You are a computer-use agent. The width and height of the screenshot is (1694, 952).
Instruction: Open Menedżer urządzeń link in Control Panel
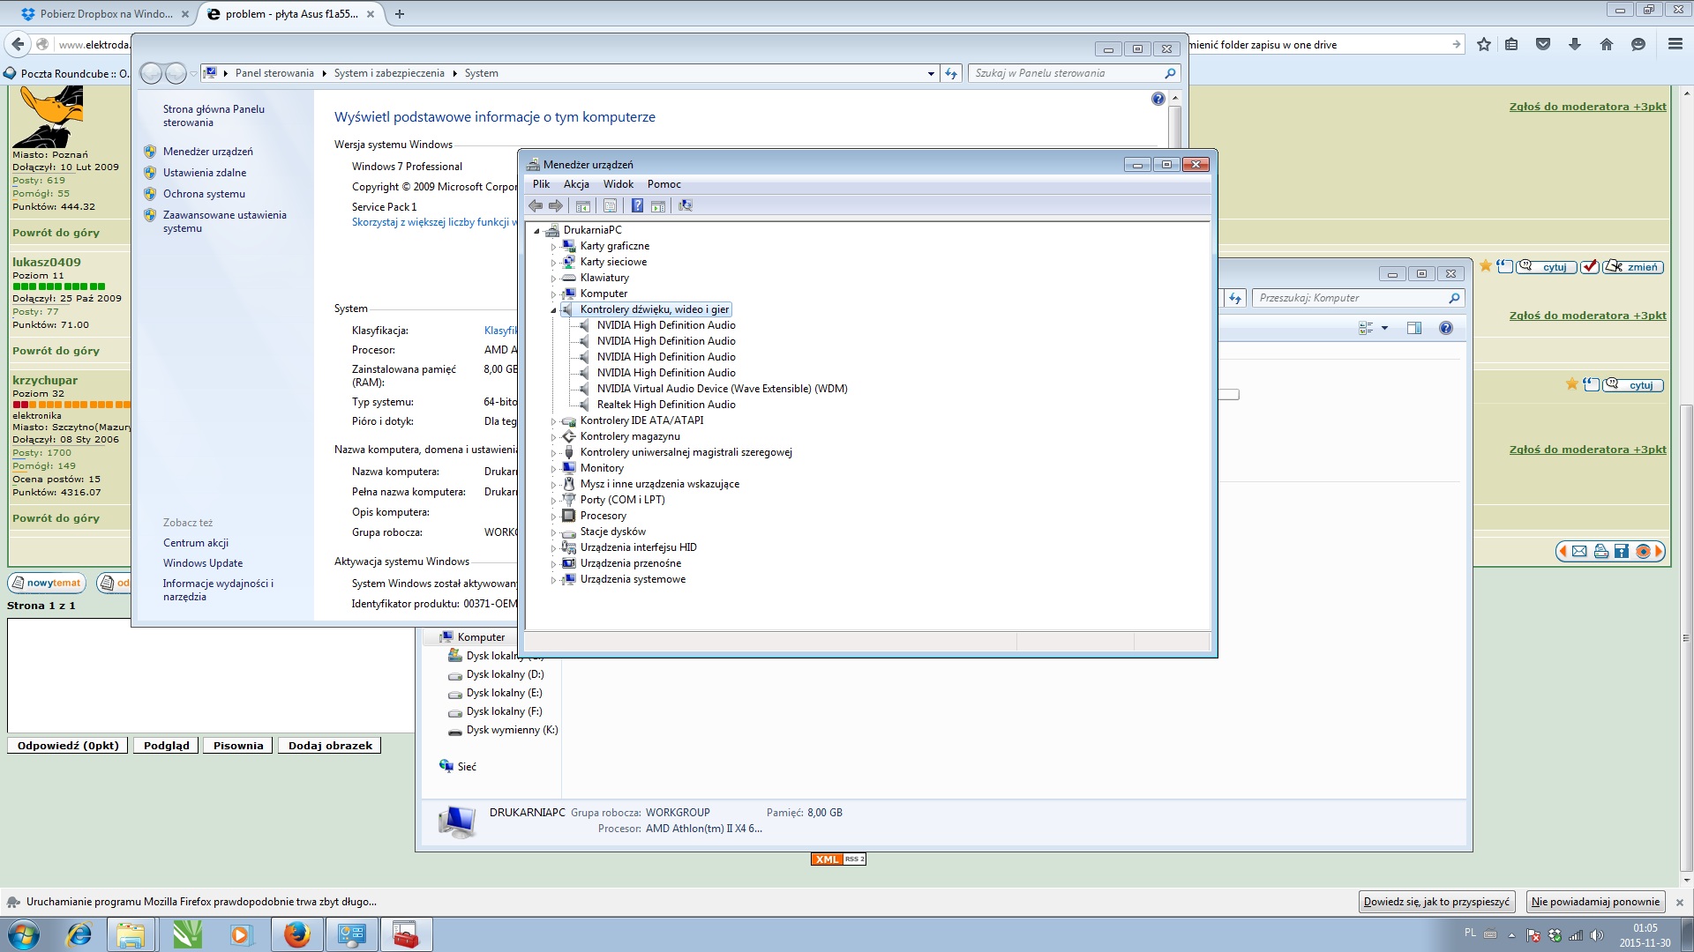[x=208, y=152]
